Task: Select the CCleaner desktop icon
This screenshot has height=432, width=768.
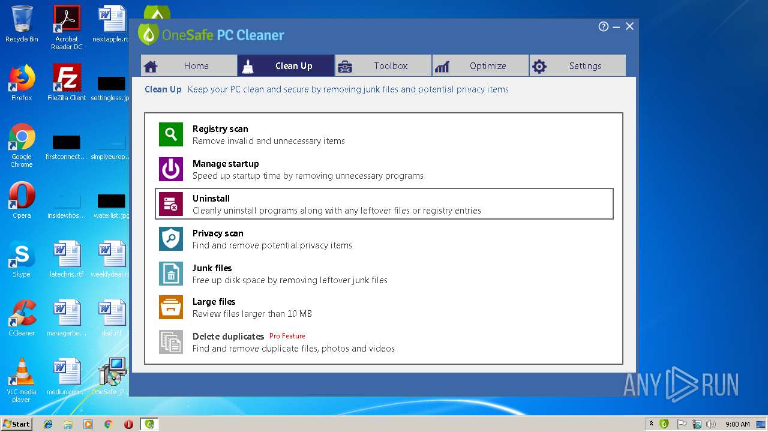Action: point(22,318)
